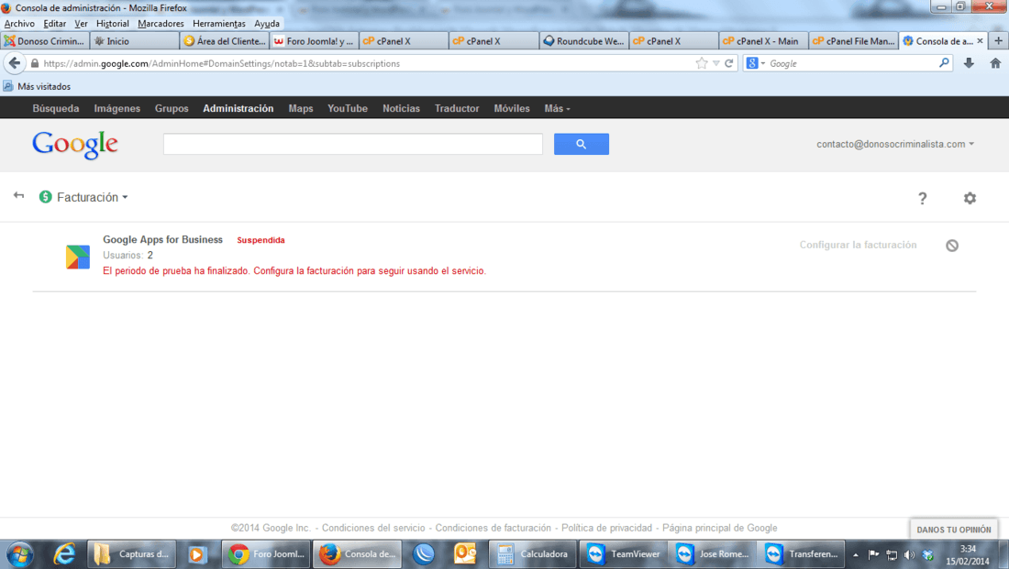Launch Internet Explorer from the taskbar
The width and height of the screenshot is (1009, 569).
coord(63,553)
